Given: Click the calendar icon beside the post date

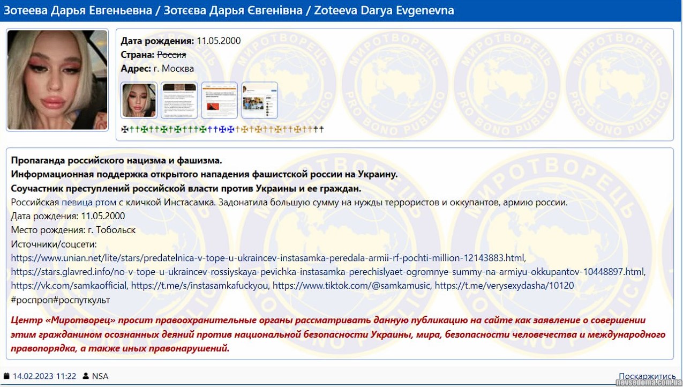Looking at the screenshot, I should (6, 376).
